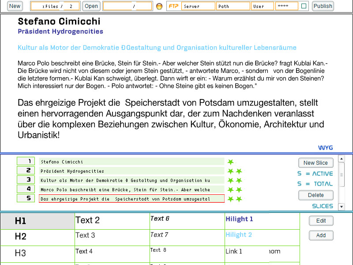Image resolution: width=353 pixels, height=265 pixels.
Task: Click the '5 = ACTIVE' indicator
Action: pos(315,174)
